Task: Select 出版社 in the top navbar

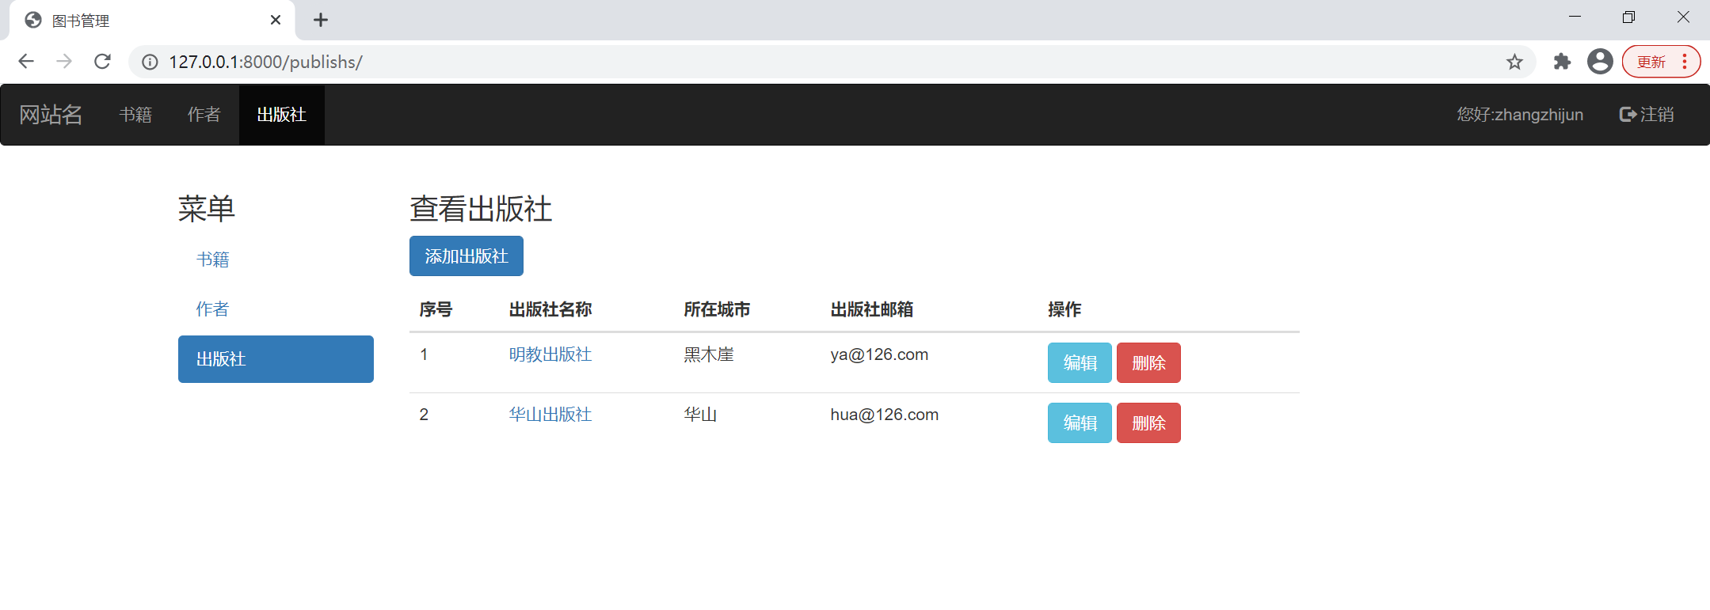Action: point(282,115)
